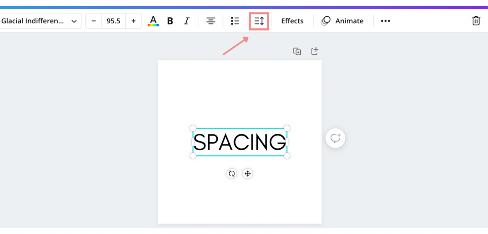Open the more options ellipsis menu
Image resolution: width=488 pixels, height=234 pixels.
point(385,21)
